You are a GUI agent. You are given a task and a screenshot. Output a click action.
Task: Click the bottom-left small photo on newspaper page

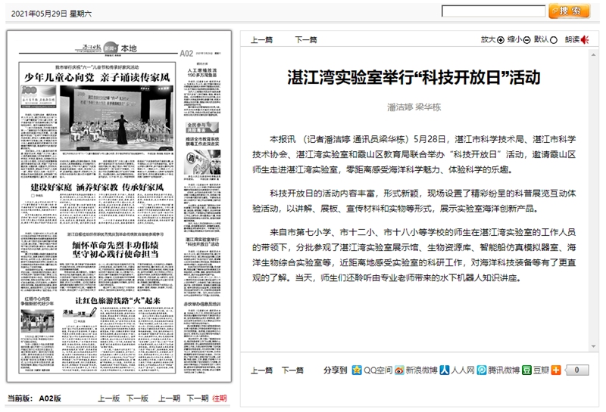[37, 321]
